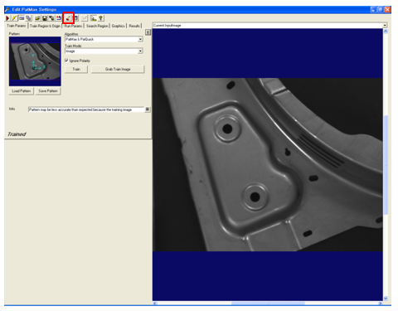Switch to the Run Params tab
The width and height of the screenshot is (398, 311).
click(x=73, y=26)
